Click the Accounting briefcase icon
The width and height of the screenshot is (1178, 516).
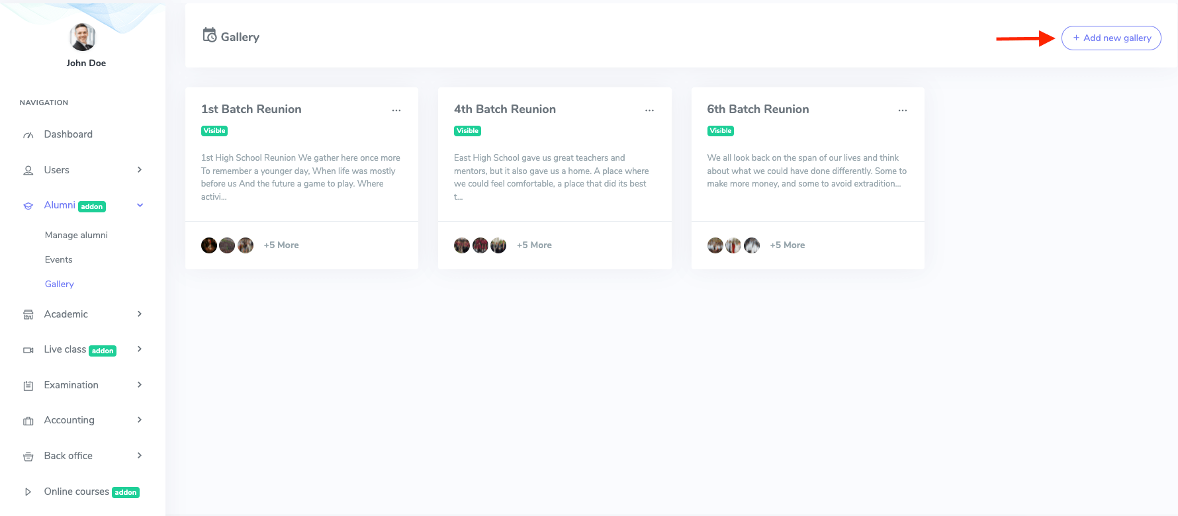[28, 421]
